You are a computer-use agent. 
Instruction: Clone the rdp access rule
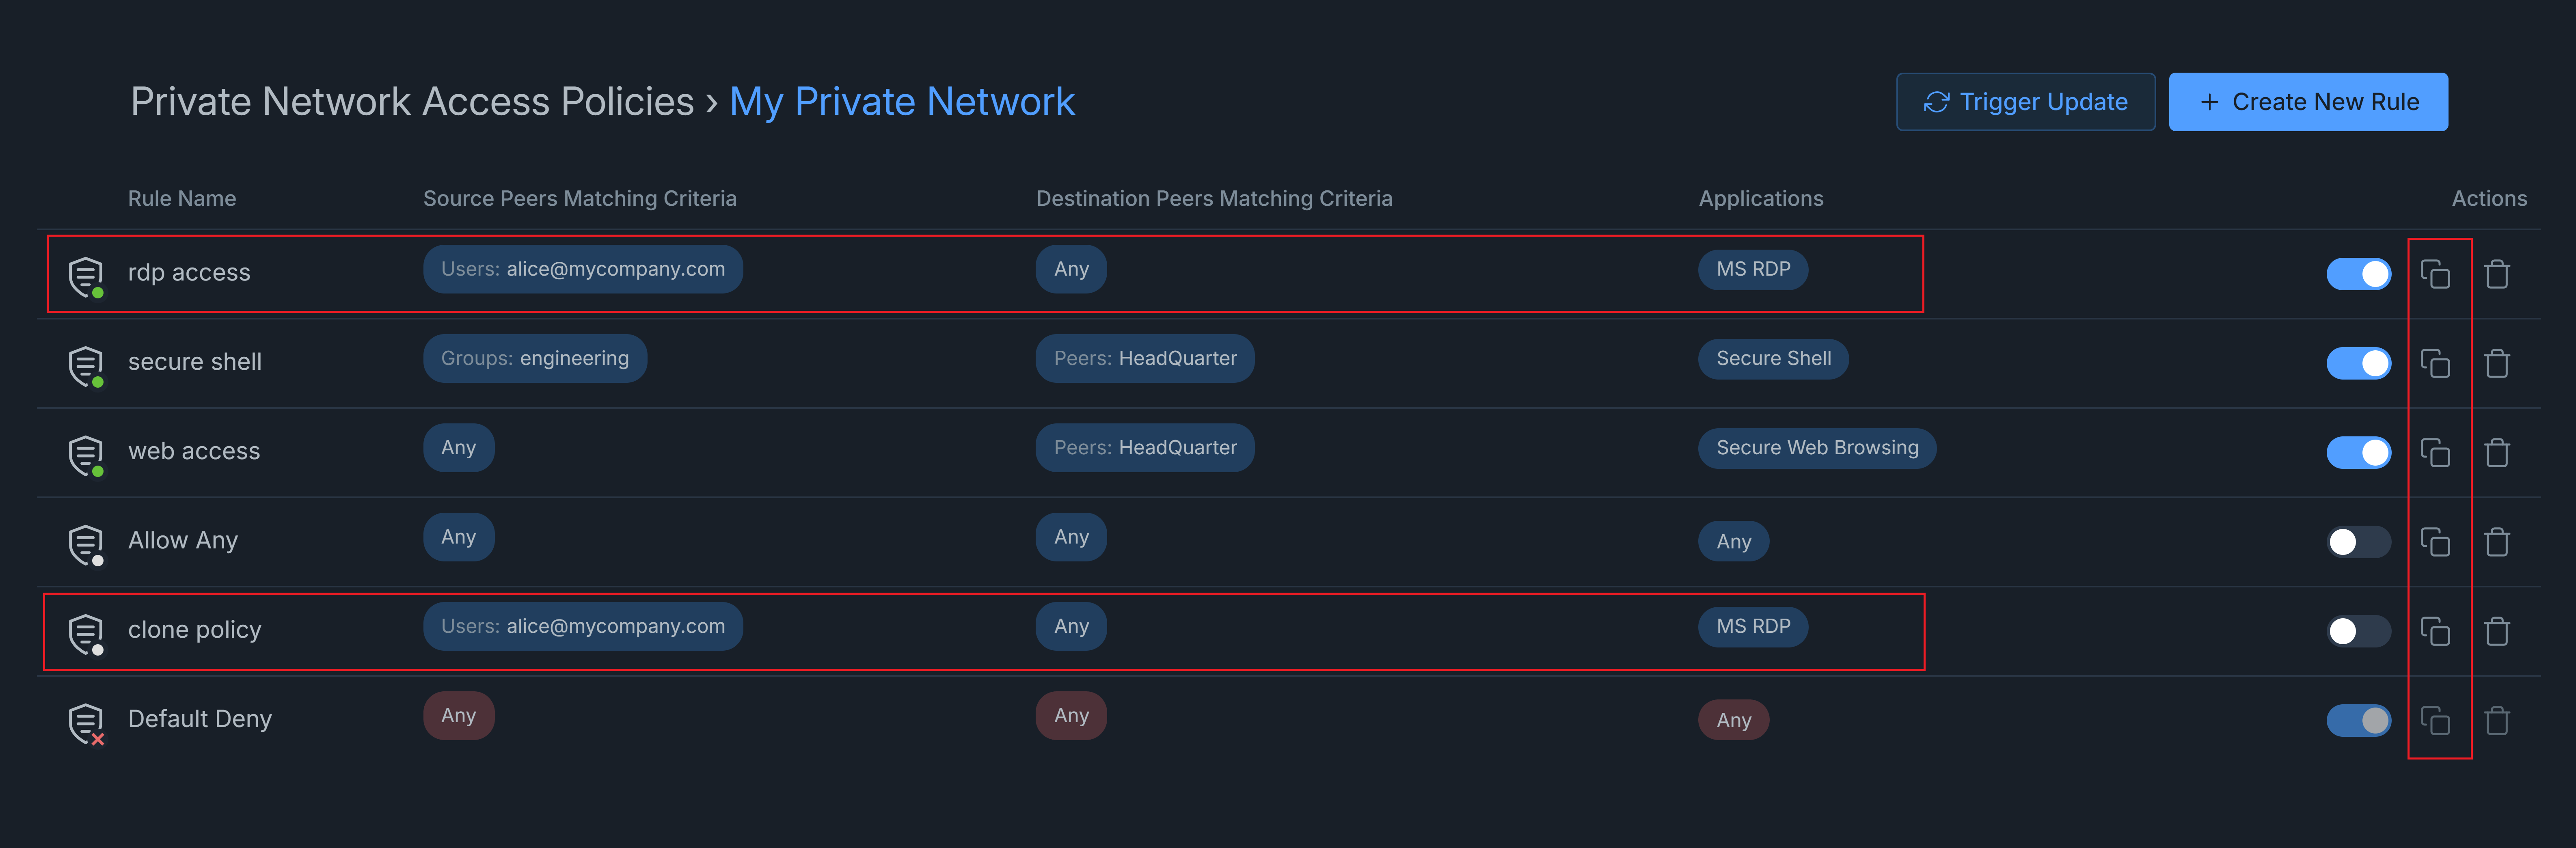[2435, 274]
